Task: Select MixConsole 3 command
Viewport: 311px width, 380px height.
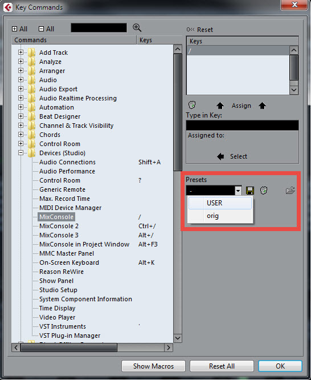Action: 59,235
